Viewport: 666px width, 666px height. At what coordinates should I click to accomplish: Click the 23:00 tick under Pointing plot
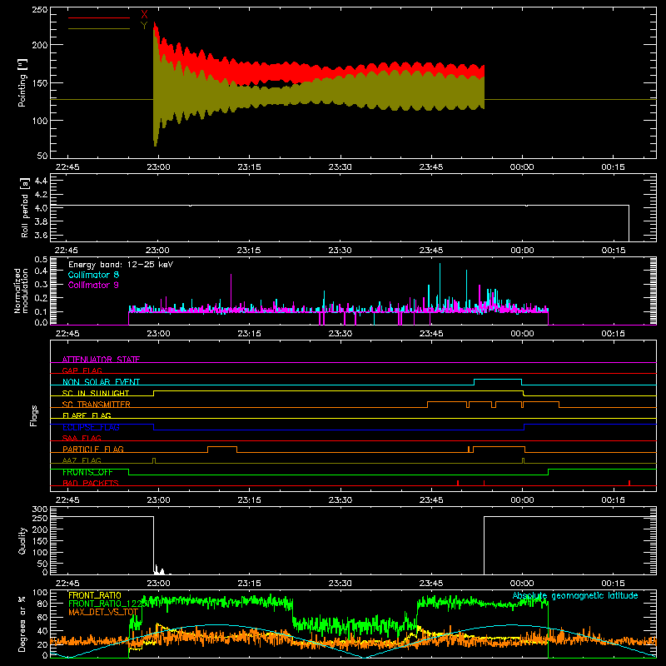(158, 167)
